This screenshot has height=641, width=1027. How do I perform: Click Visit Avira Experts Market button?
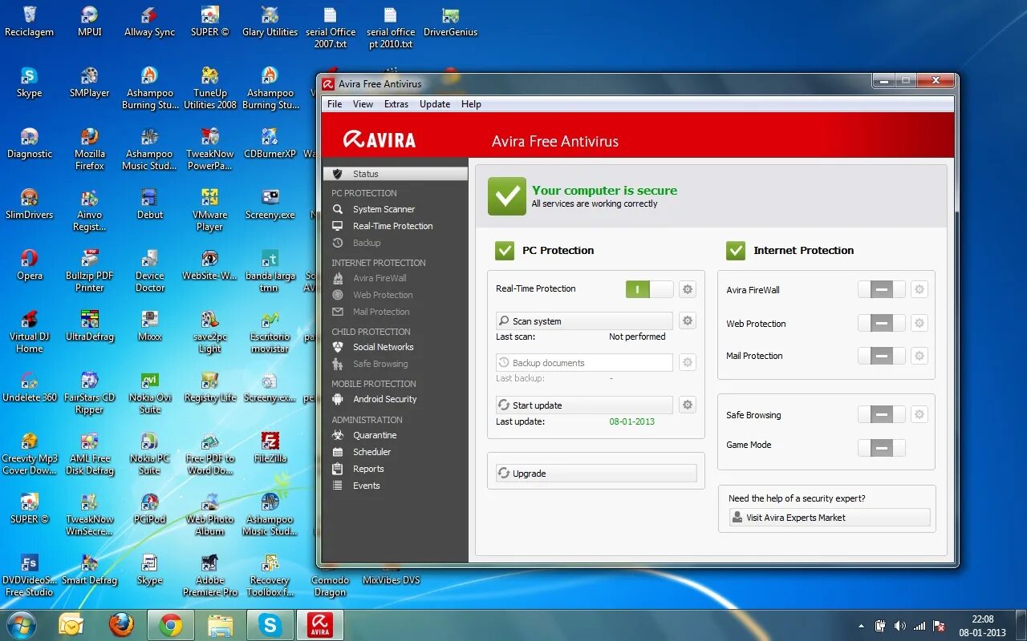tap(830, 518)
